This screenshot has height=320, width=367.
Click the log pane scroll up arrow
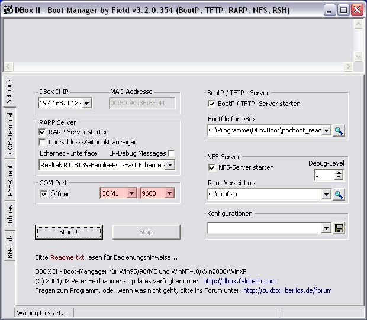tap(358, 24)
